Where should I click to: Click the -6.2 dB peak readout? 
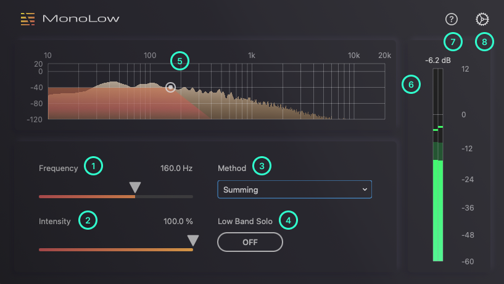pyautogui.click(x=437, y=61)
